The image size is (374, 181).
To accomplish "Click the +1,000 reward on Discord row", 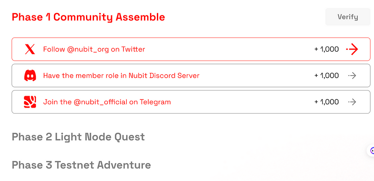I will [327, 76].
